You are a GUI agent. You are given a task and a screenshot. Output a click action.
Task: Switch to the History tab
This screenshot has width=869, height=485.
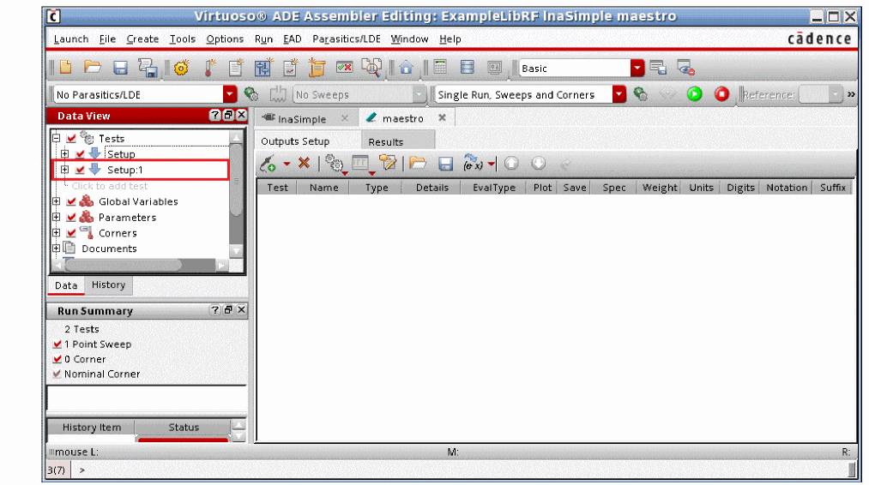(108, 284)
